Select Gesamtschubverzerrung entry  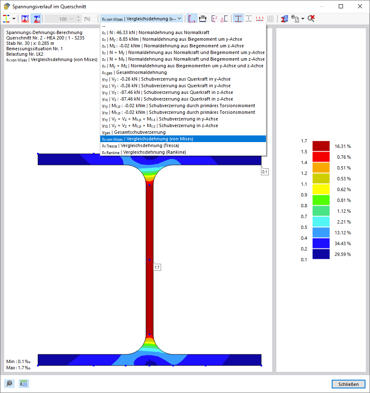[x=183, y=132]
